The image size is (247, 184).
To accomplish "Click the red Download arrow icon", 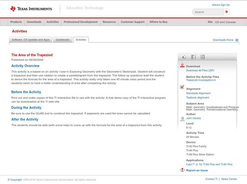I will 182,65.
